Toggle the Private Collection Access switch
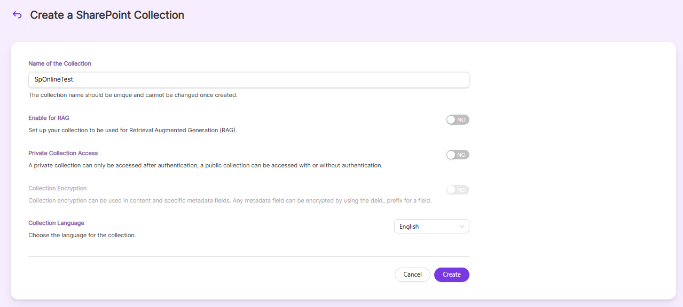 [x=458, y=155]
